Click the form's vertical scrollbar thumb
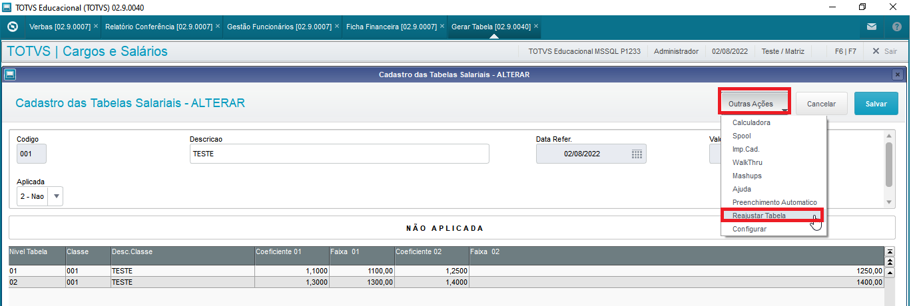The height and width of the screenshot is (306, 915). coord(888,164)
